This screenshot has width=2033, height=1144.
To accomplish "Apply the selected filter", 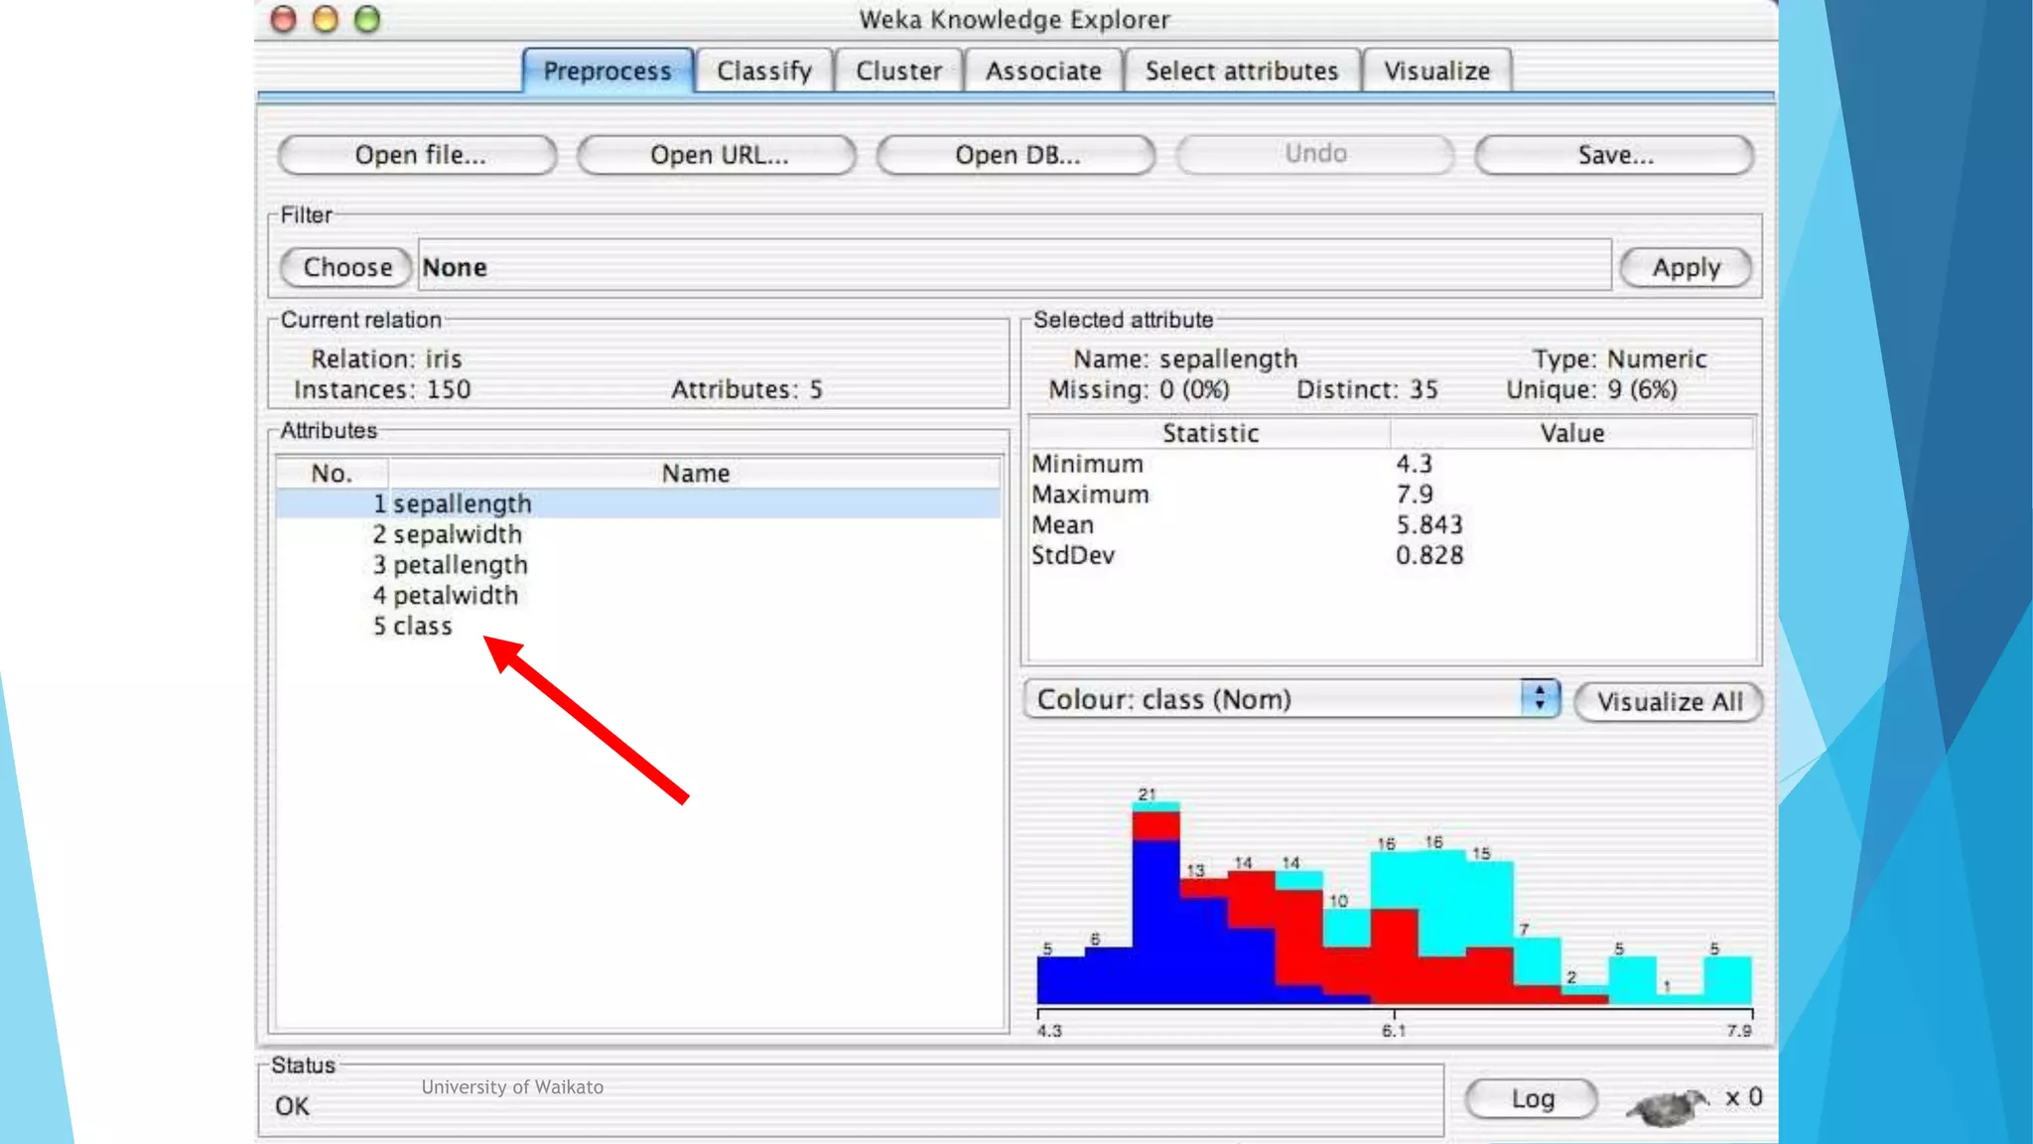I will (1685, 267).
